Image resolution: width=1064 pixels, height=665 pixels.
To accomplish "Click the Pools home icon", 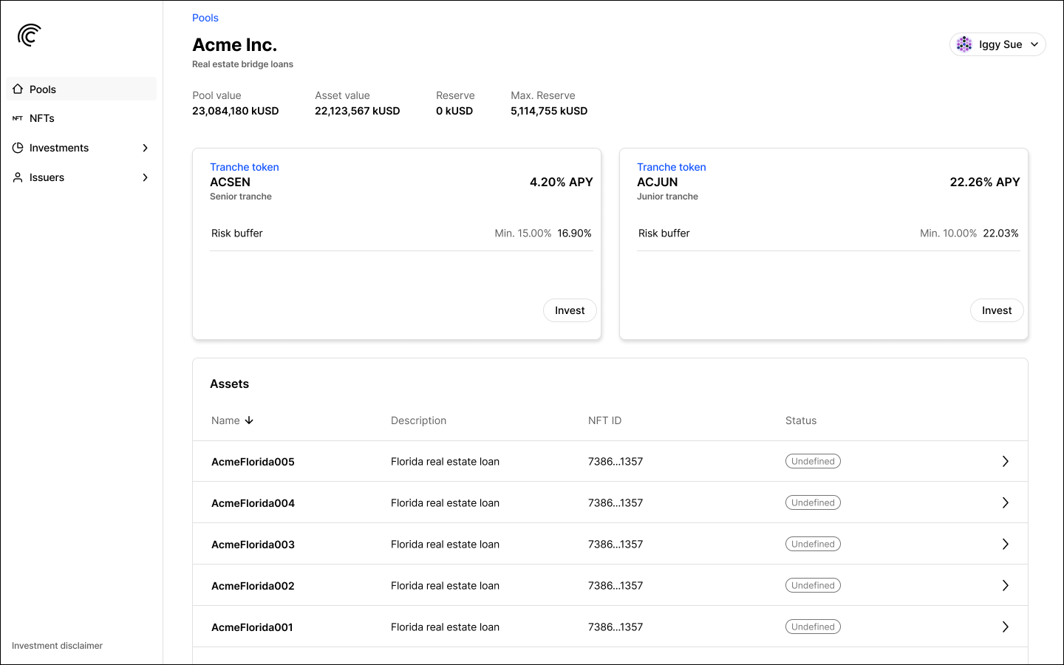I will pos(18,89).
